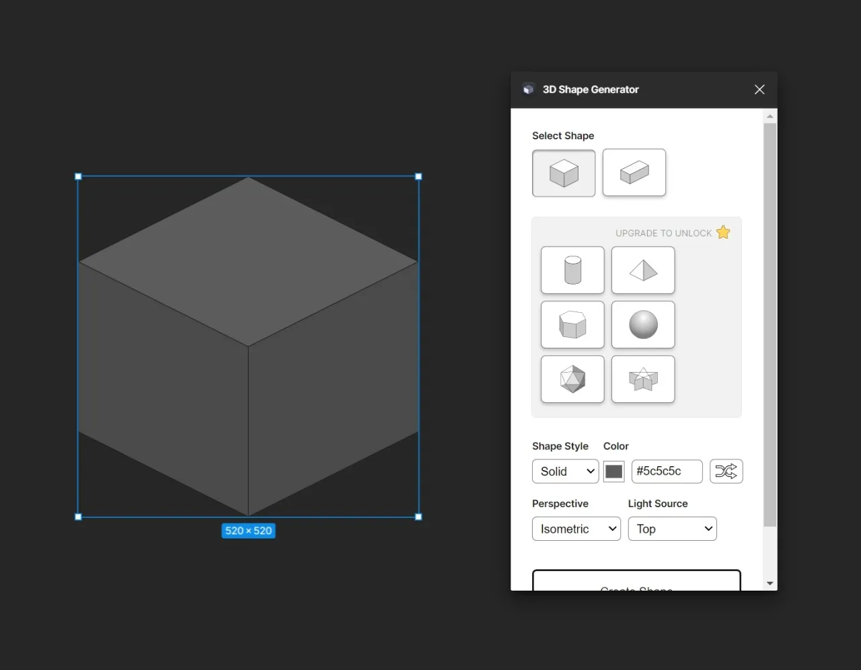Randomize the shape color with shuffle icon

coord(726,471)
